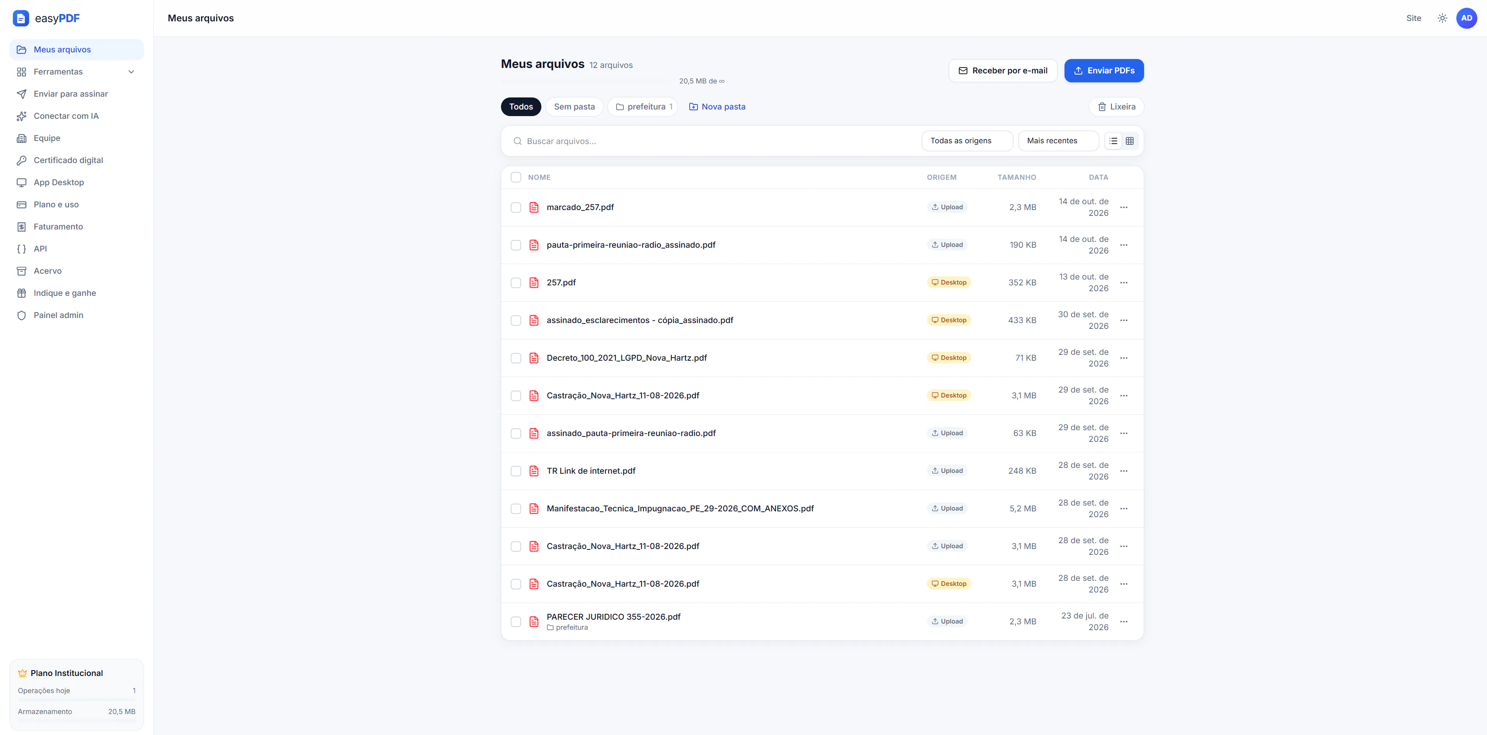Image resolution: width=1487 pixels, height=735 pixels.
Task: Open Painel admin shield item
Action: 77,315
